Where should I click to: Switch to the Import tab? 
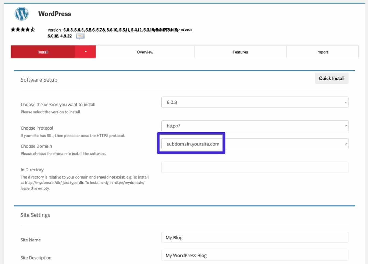coord(322,52)
